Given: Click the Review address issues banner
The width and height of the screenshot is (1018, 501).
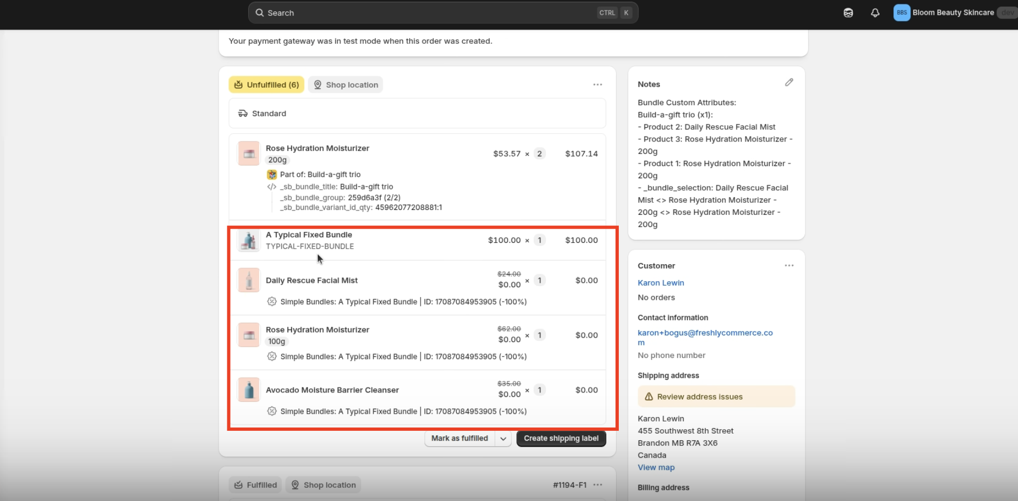Looking at the screenshot, I should (717, 396).
